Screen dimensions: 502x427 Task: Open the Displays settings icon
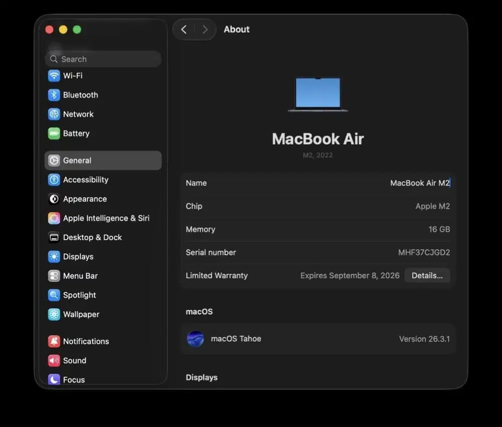[x=54, y=256]
